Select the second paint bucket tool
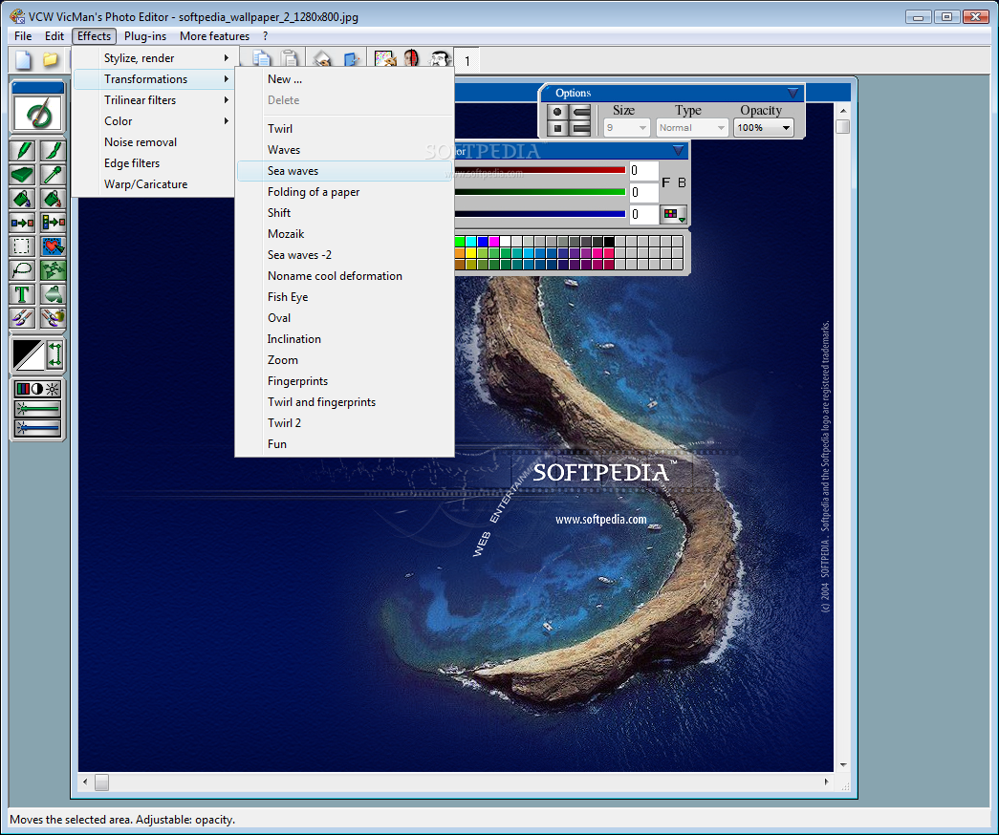Screen dimensions: 999x835 [53, 199]
